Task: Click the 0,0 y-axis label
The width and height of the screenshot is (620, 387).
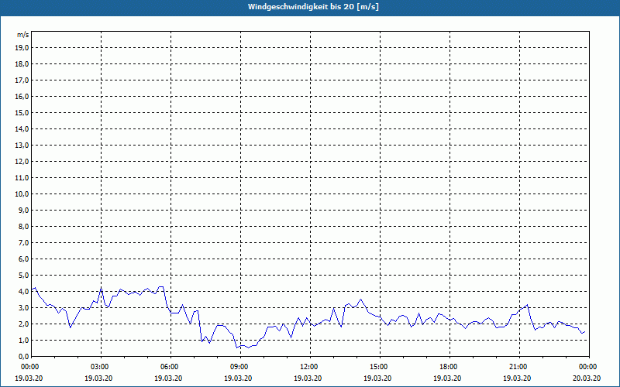Action: click(x=23, y=357)
